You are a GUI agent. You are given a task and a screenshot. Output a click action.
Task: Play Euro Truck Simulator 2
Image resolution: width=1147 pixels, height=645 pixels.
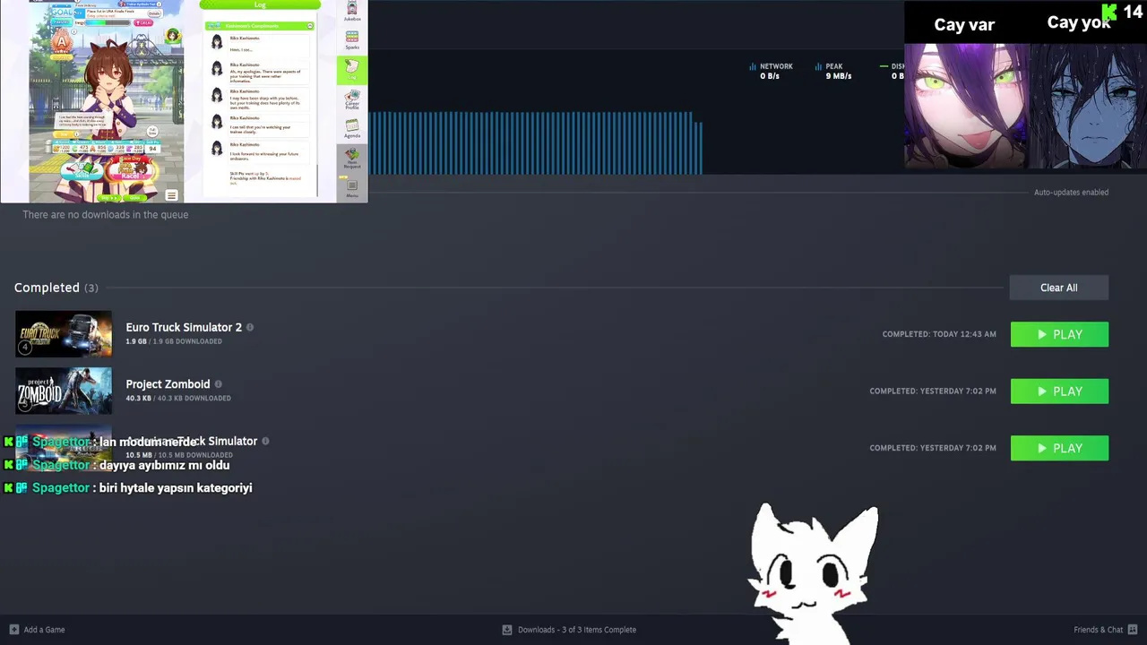click(x=1059, y=334)
